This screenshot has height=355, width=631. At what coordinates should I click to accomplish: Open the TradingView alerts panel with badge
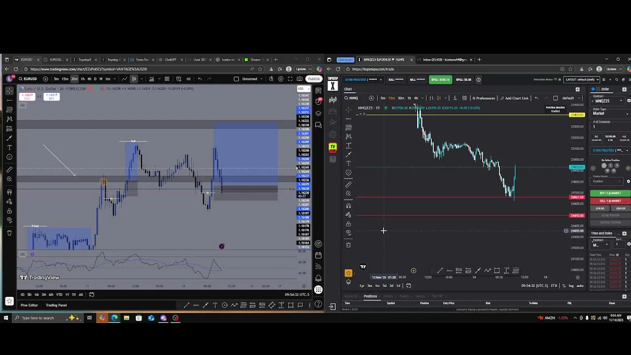[318, 102]
